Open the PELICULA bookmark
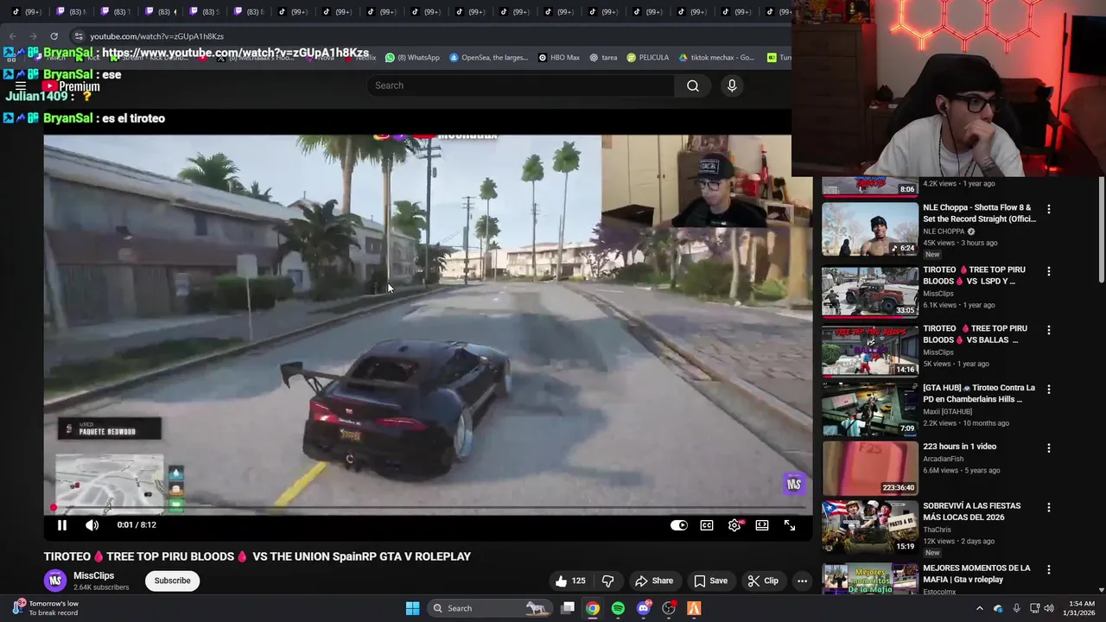 tap(647, 58)
